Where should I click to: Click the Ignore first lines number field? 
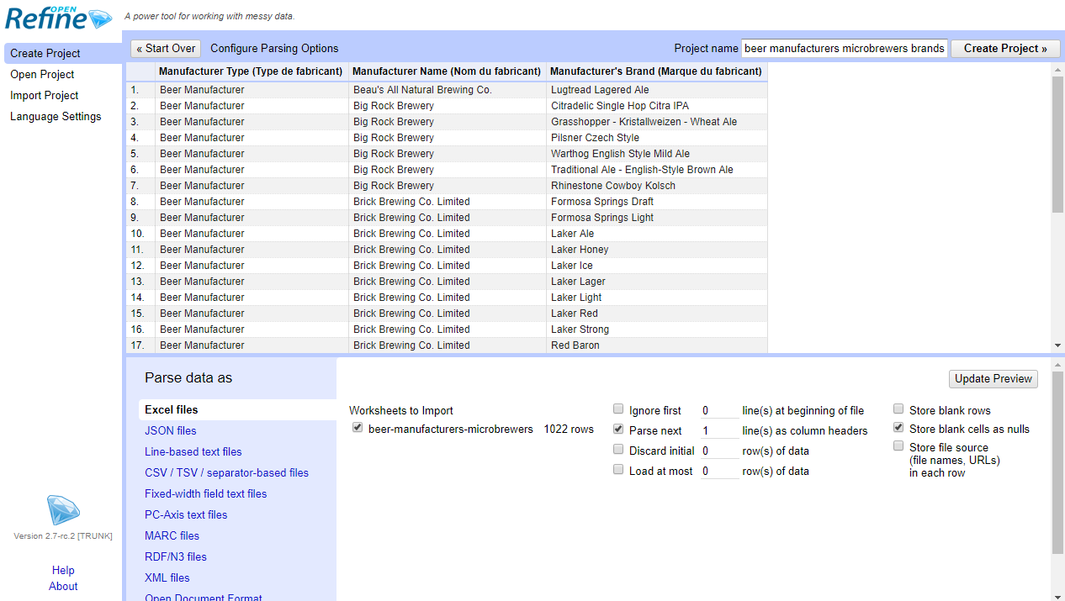tap(719, 410)
